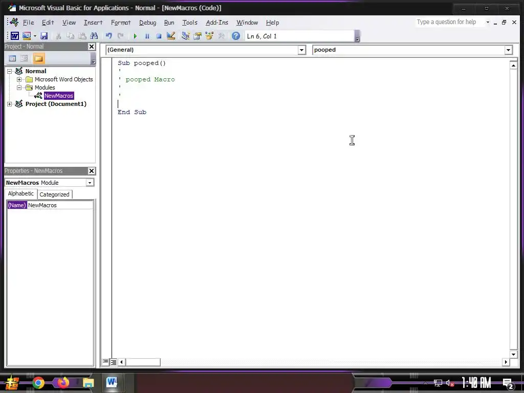This screenshot has width=524, height=393.
Task: Click the Insert UserForm toolbar icon
Action: (x=27, y=36)
